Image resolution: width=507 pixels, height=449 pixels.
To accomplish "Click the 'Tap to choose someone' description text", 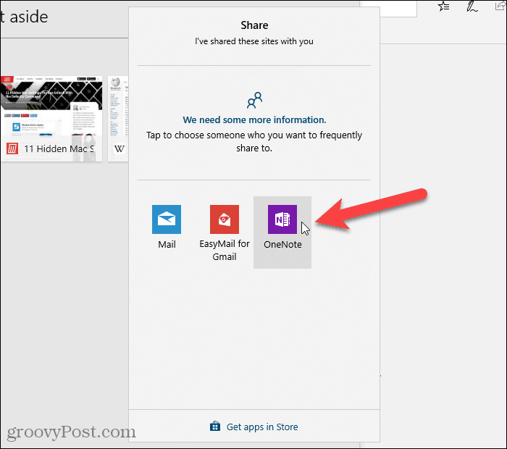I will click(254, 142).
